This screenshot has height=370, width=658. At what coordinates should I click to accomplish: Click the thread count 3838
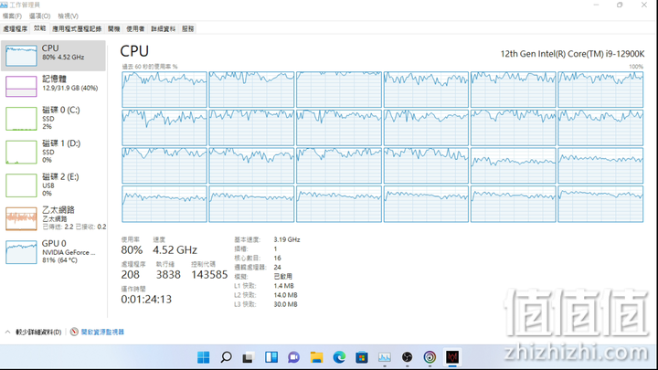click(168, 275)
